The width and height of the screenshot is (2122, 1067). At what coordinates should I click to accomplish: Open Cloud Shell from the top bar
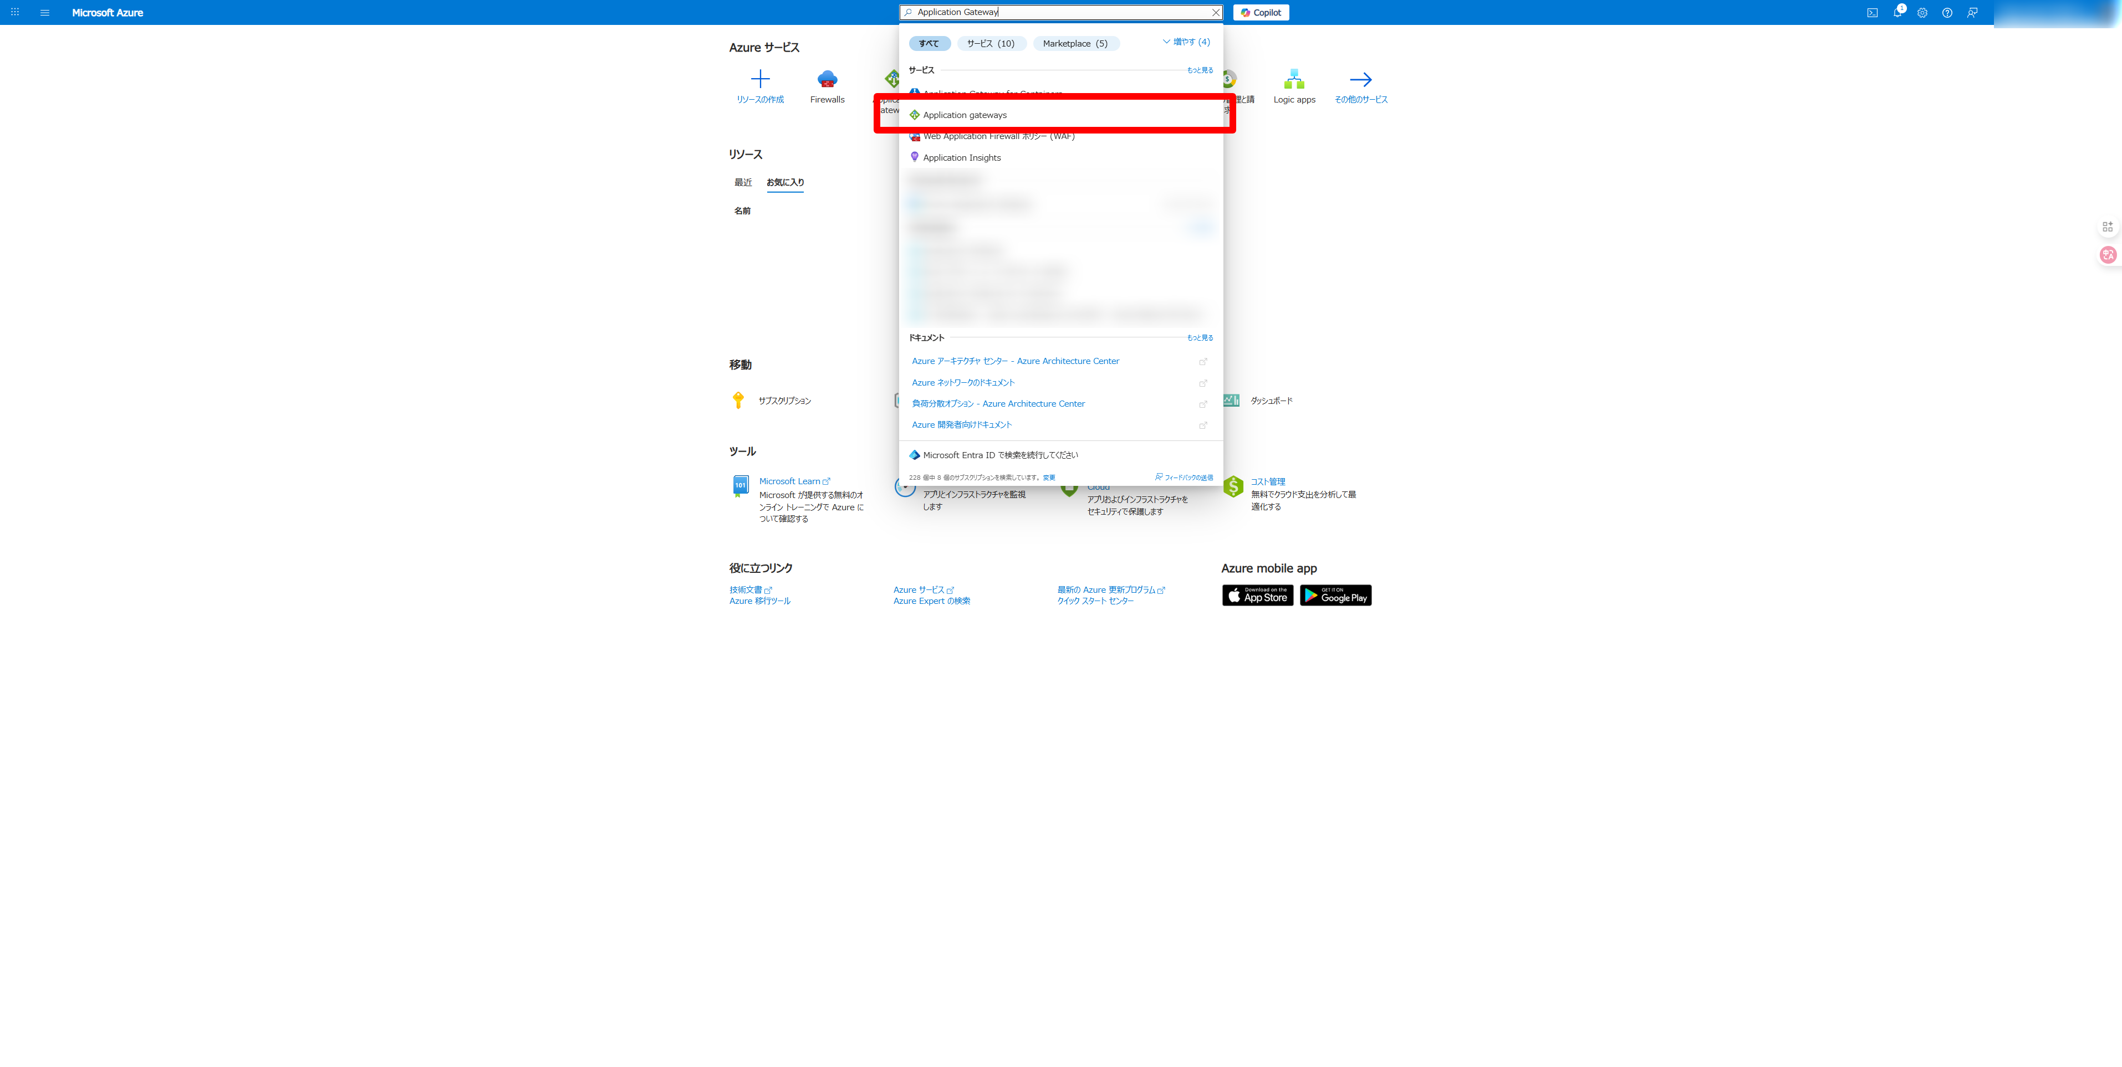1871,12
